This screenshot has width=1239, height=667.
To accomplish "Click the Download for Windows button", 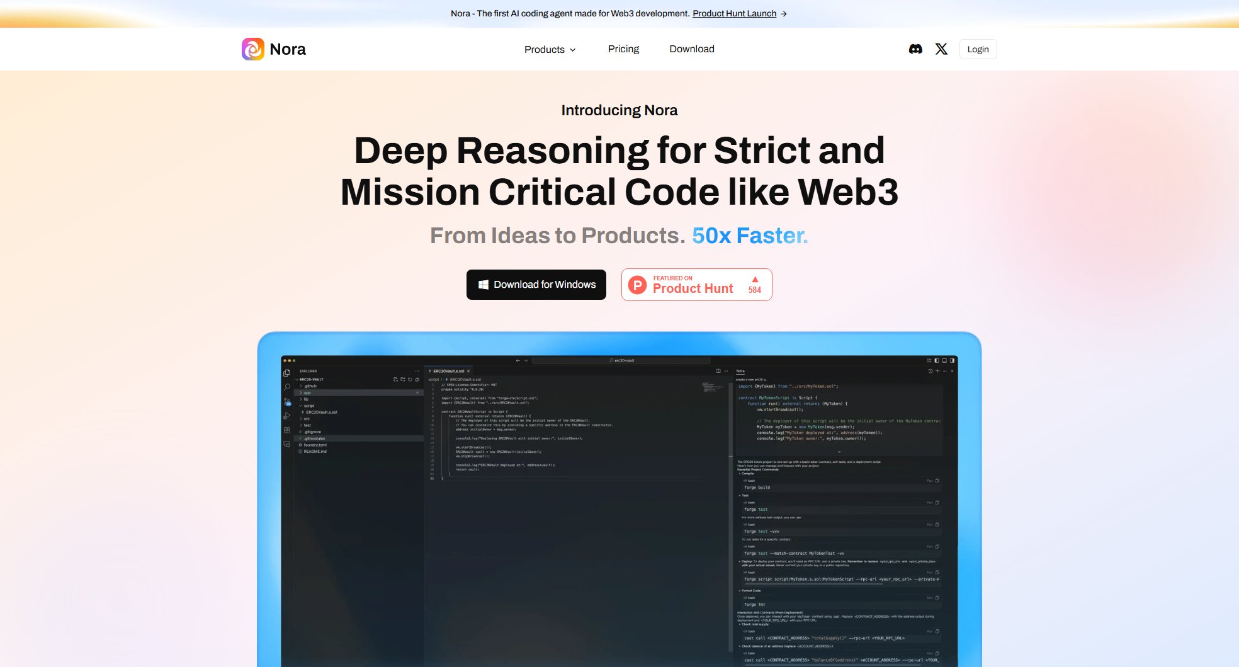I will [536, 285].
